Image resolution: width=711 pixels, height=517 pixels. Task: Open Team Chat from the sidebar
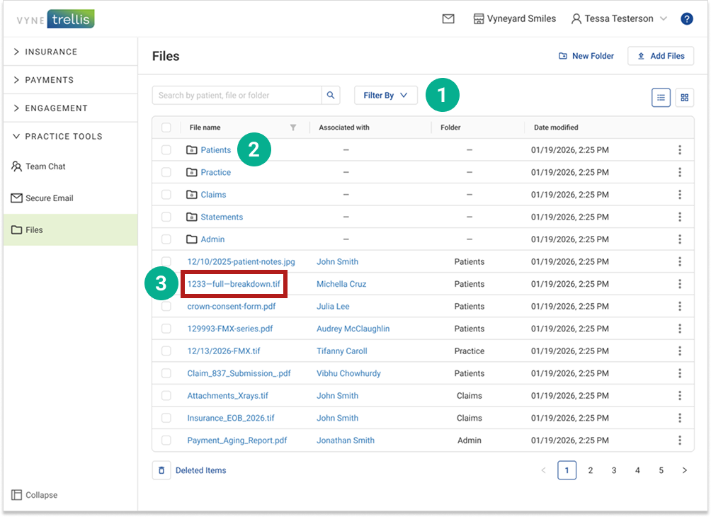[x=45, y=166]
